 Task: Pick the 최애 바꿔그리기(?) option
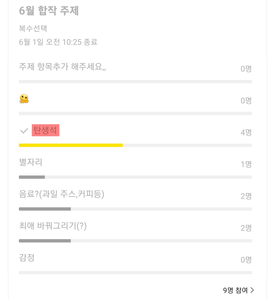pos(53,226)
